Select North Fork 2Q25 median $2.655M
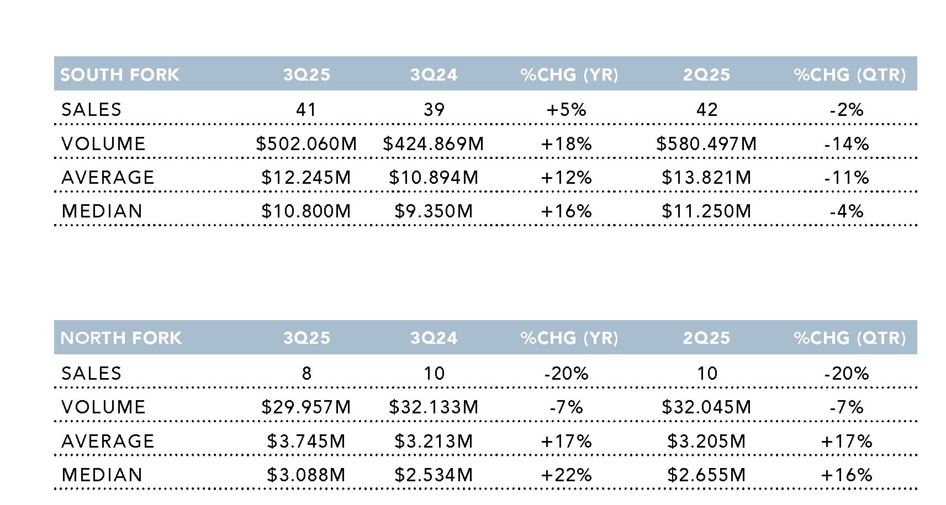This screenshot has width=946, height=505. point(706,475)
